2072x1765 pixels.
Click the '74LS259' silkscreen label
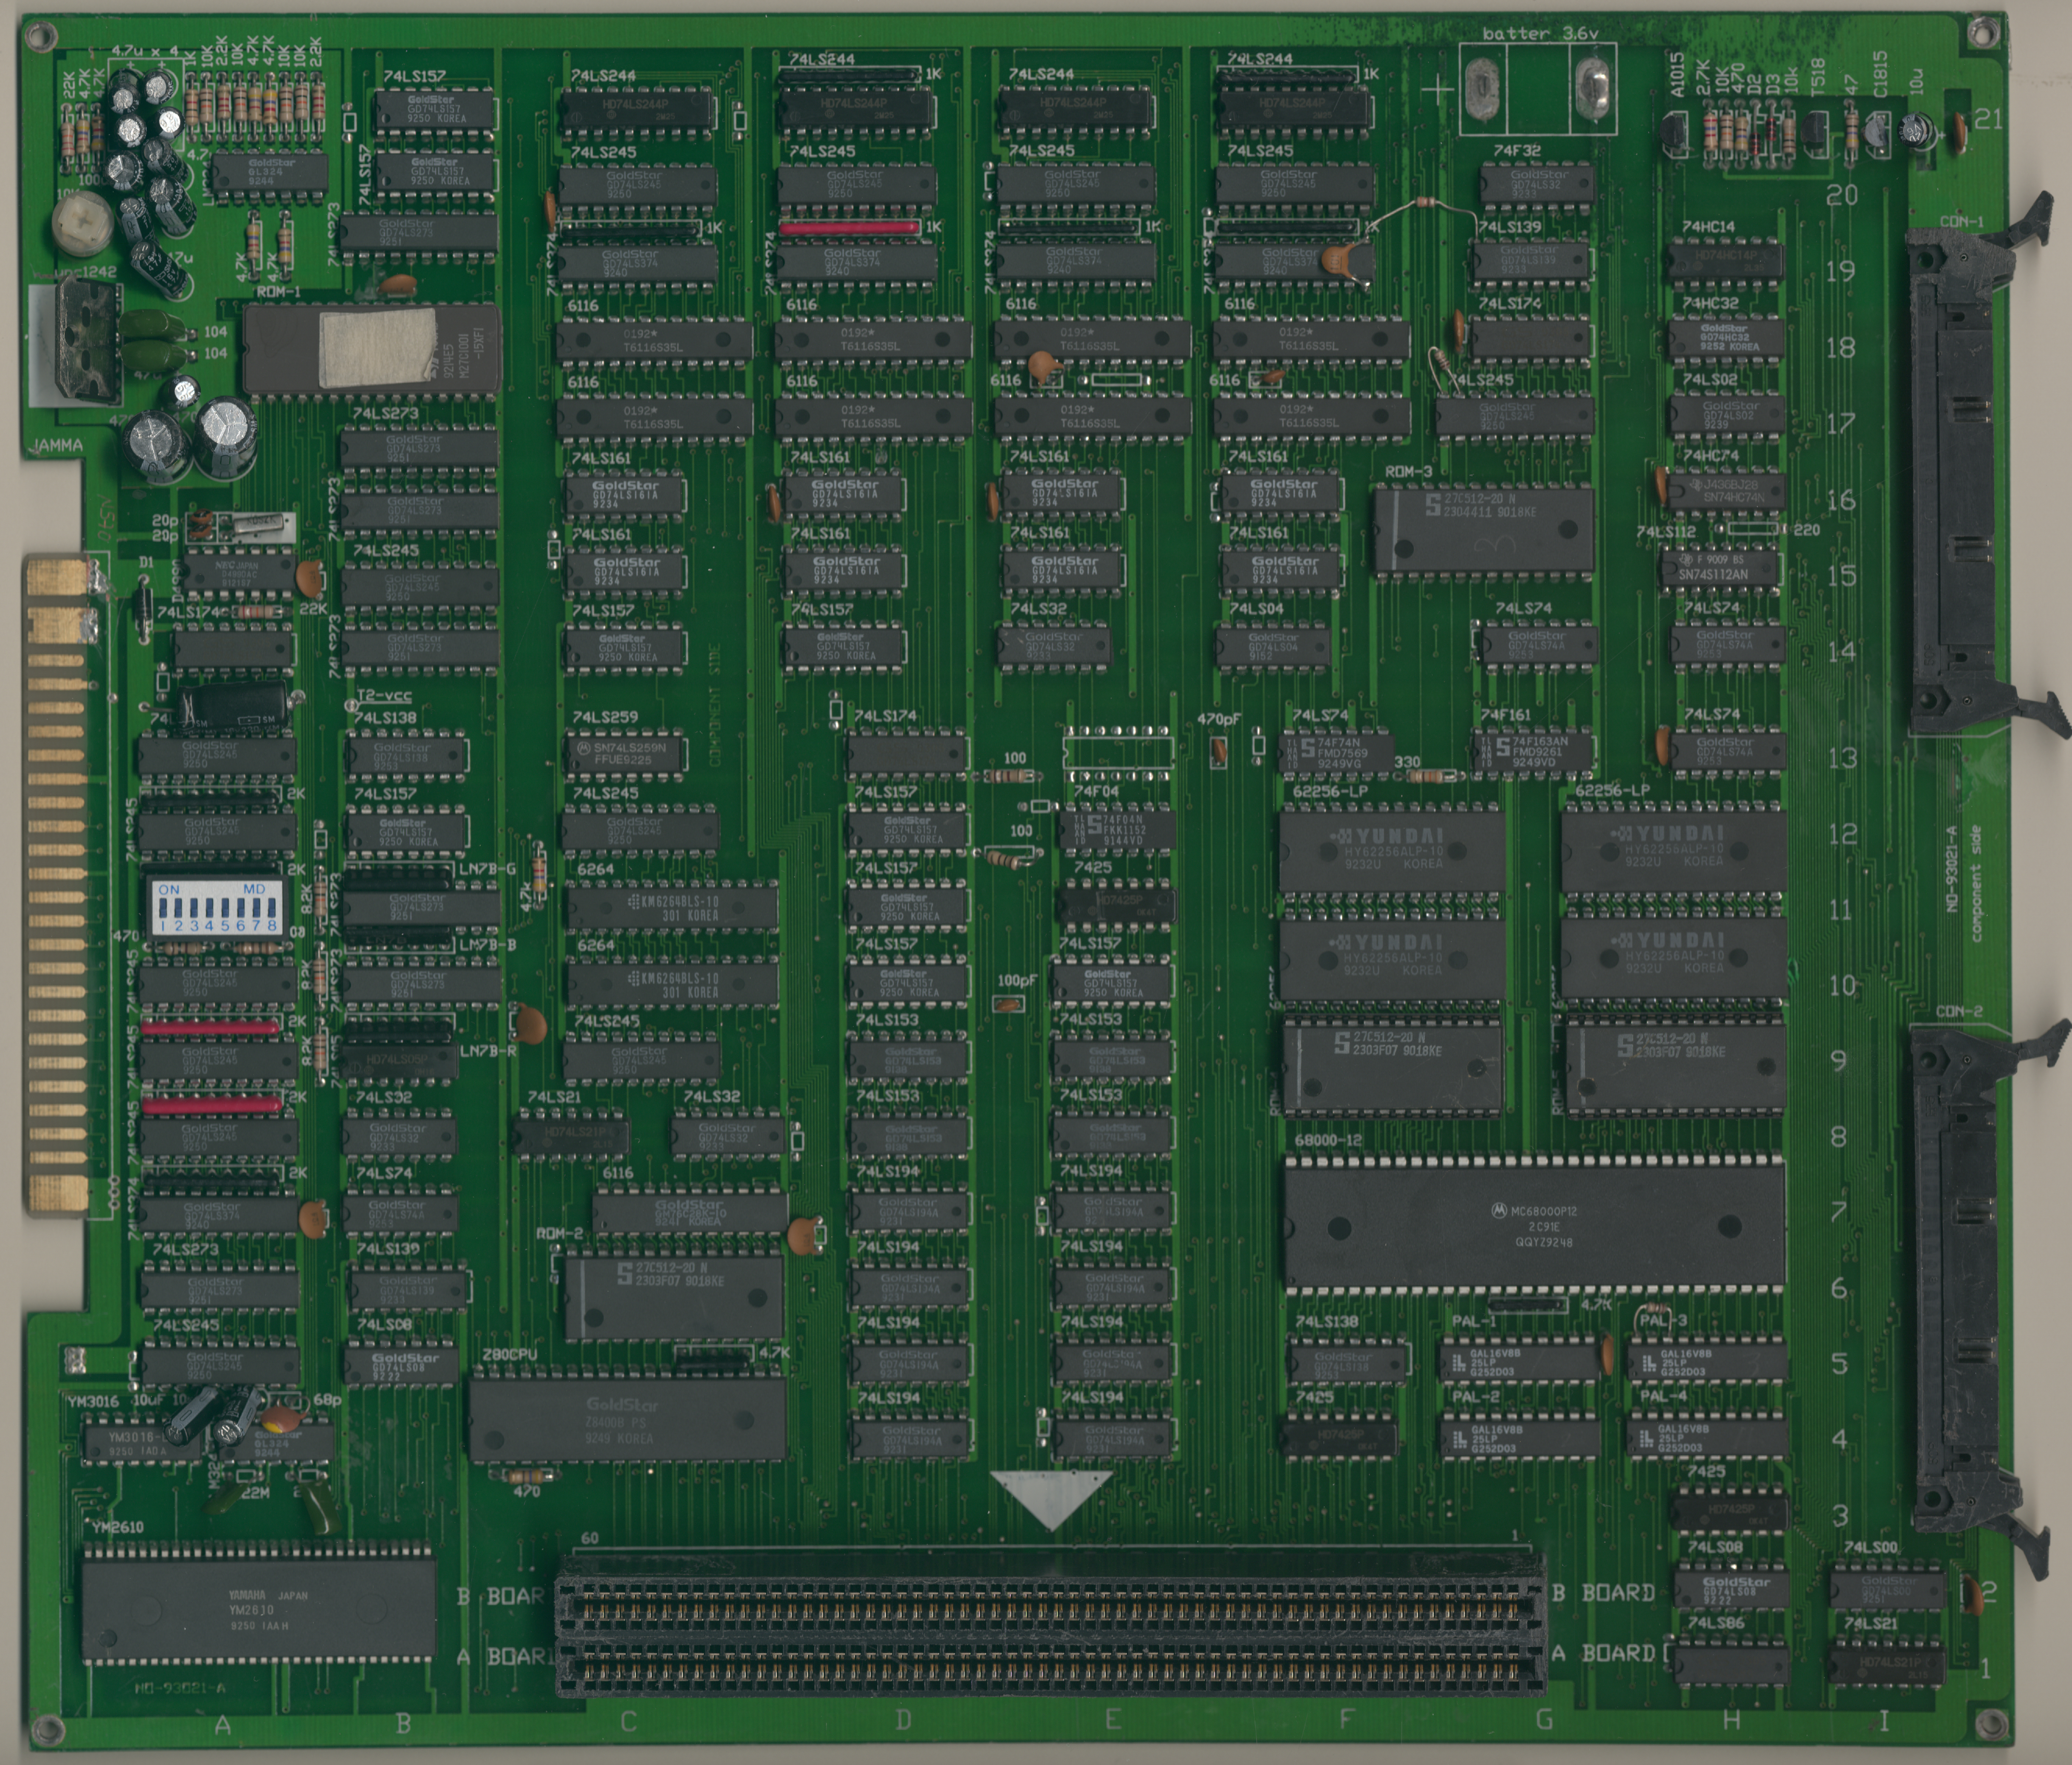[605, 717]
